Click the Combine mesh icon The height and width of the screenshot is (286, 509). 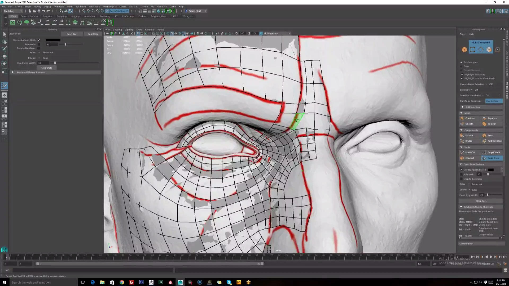(x=462, y=118)
